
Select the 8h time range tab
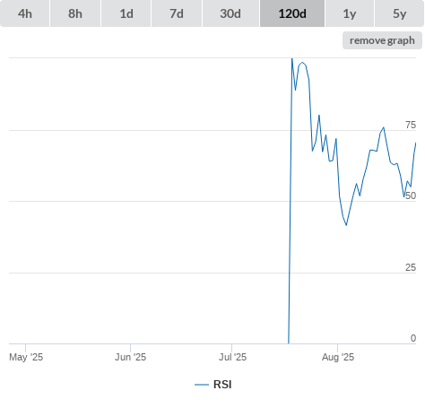75,13
